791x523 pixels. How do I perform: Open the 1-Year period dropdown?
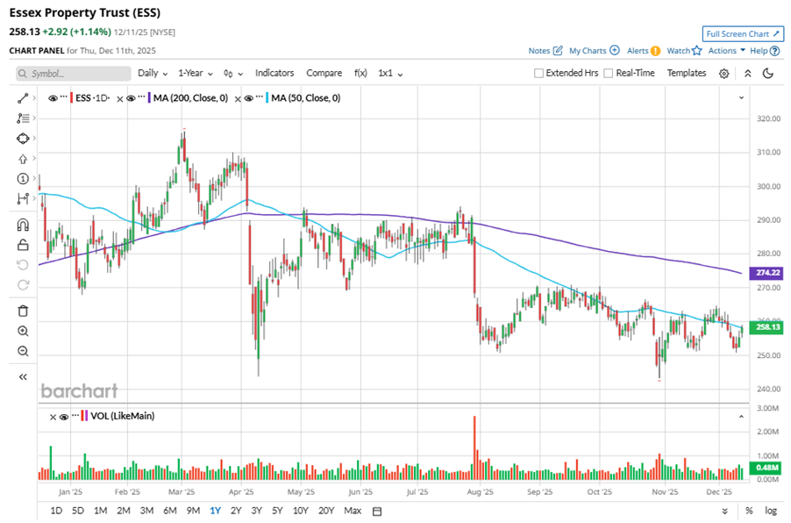[196, 73]
